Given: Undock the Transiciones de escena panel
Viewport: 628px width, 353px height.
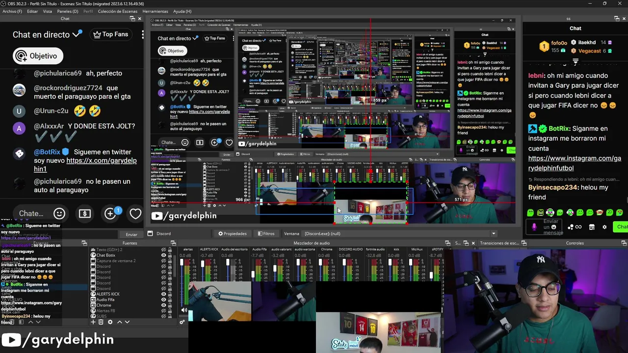Looking at the screenshot, I should [x=524, y=243].
